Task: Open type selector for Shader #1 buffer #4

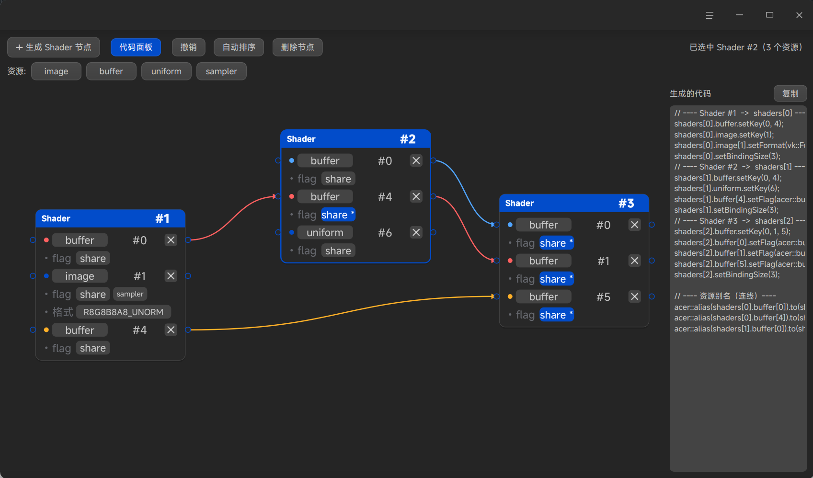Action: tap(80, 330)
